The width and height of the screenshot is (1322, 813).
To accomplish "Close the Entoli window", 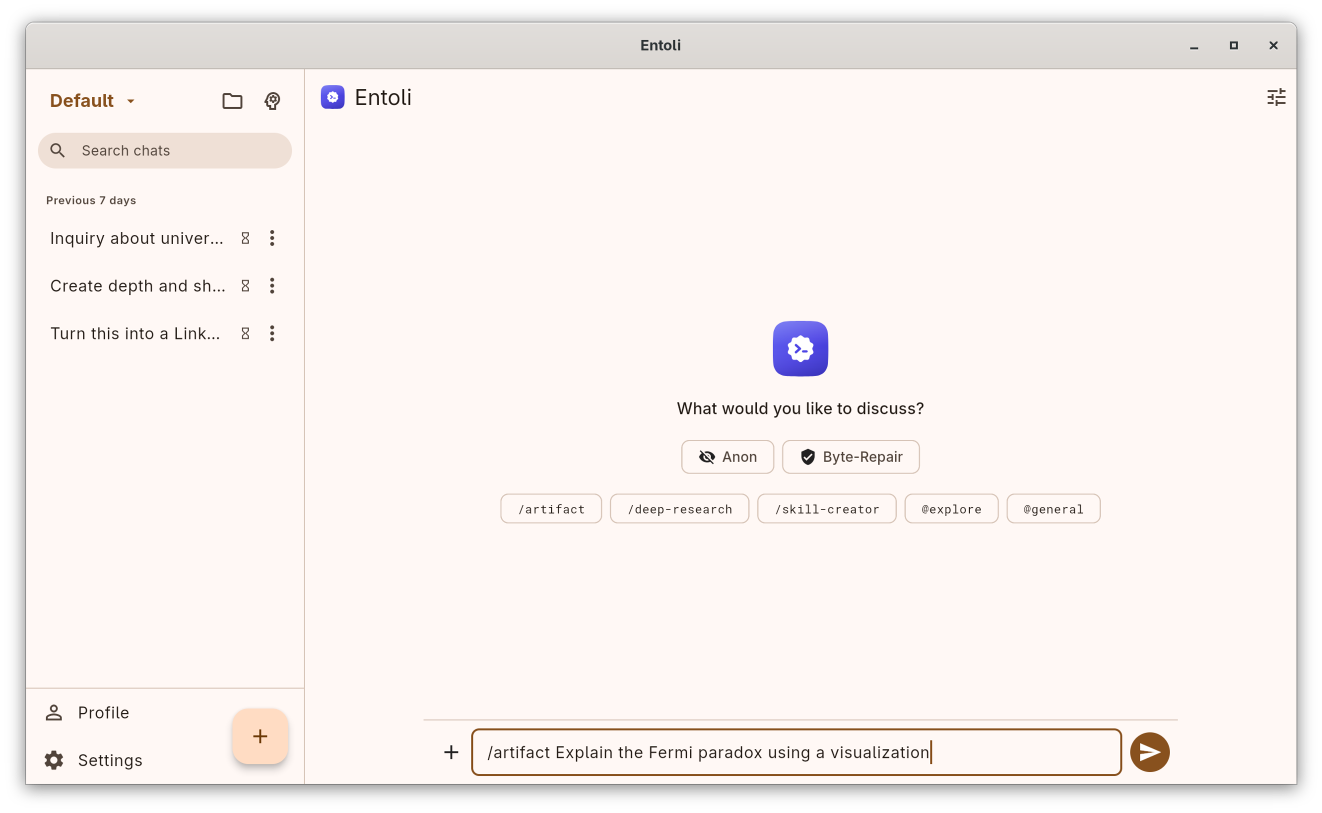I will click(1273, 46).
